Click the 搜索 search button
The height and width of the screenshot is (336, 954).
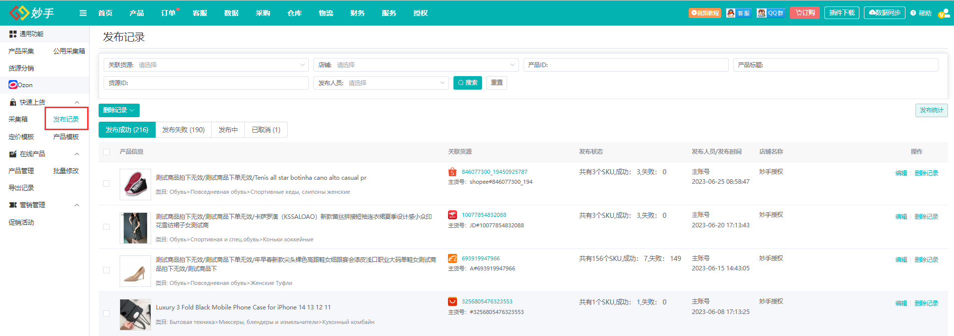click(467, 83)
